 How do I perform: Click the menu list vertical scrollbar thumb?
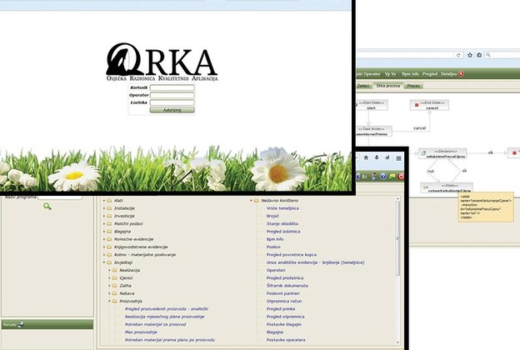pyautogui.click(x=397, y=238)
